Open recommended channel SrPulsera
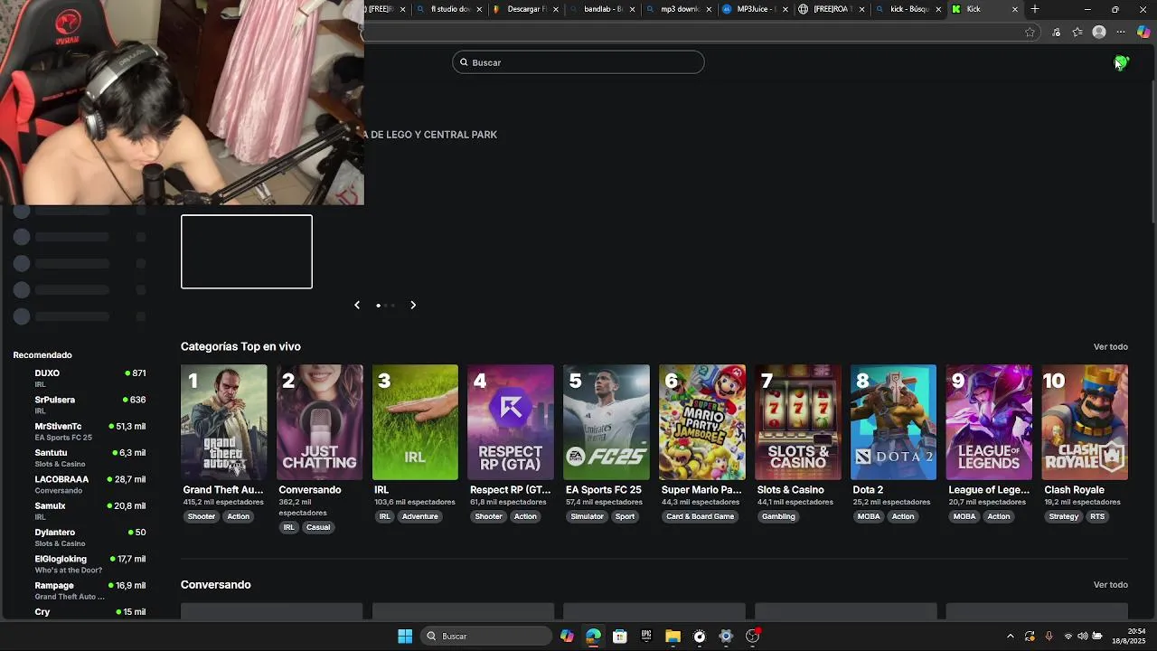 pyautogui.click(x=80, y=405)
